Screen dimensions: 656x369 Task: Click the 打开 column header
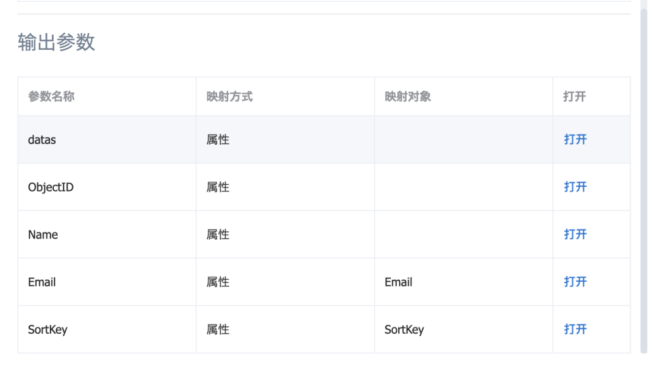(x=575, y=97)
